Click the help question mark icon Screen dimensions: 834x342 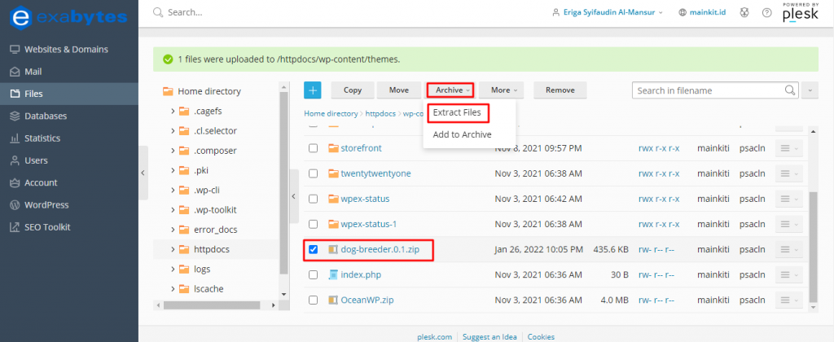click(x=766, y=13)
